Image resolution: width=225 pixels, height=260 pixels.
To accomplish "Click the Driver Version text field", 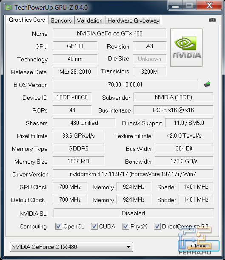I will tap(133, 174).
